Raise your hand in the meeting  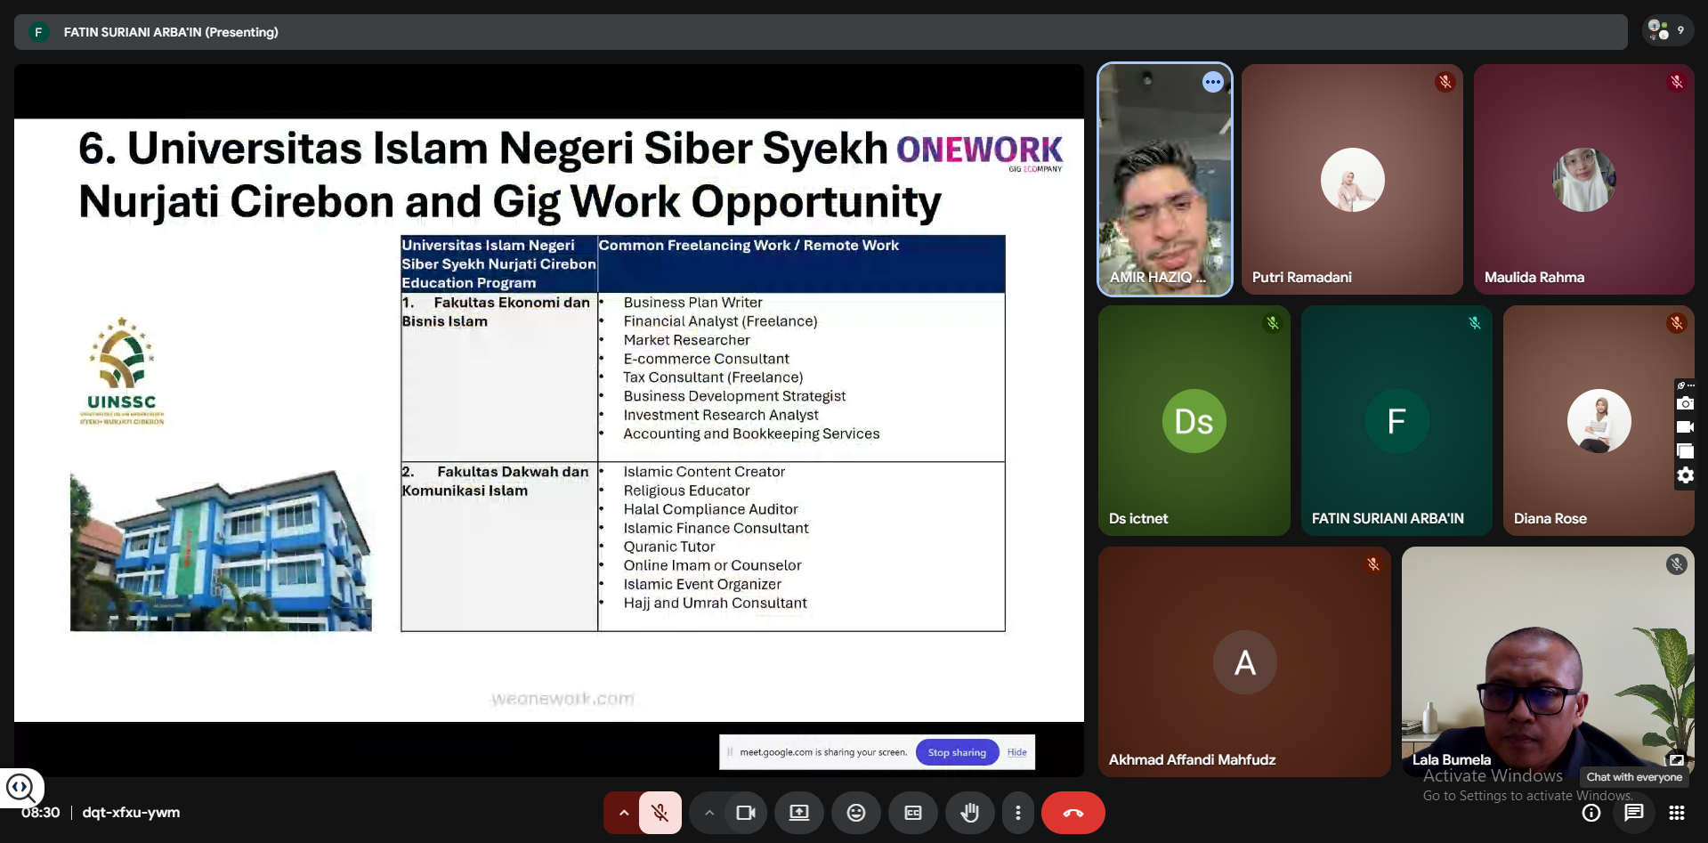[969, 813]
